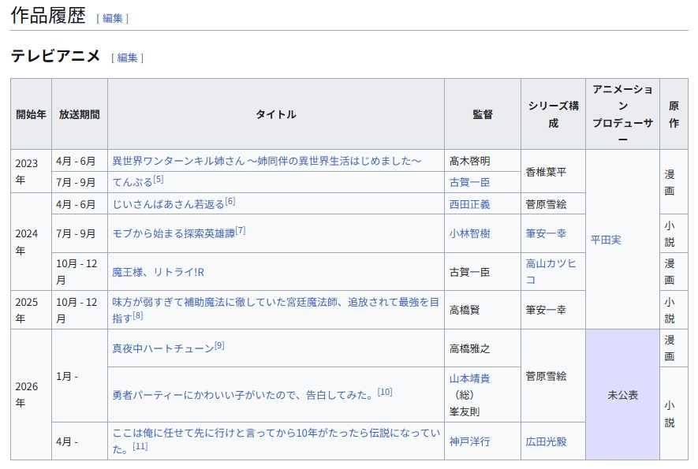Click the 編集 link beside 作品履歴 heading

tap(113, 18)
